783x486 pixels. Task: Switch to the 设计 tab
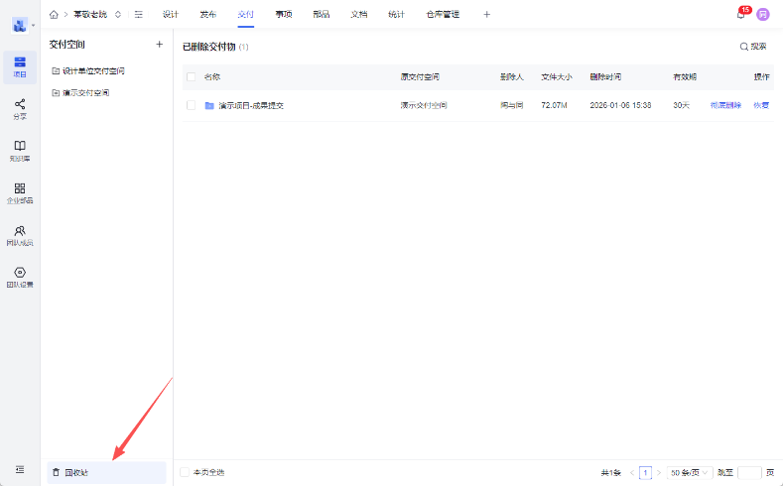[x=171, y=15]
